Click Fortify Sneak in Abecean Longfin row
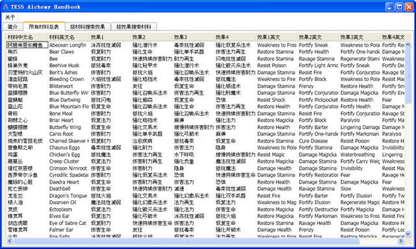Viewport: 416px width, 249px height. point(313,45)
